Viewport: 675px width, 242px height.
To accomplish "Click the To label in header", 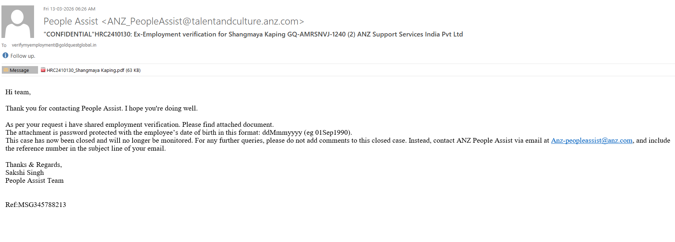I will tap(4, 46).
